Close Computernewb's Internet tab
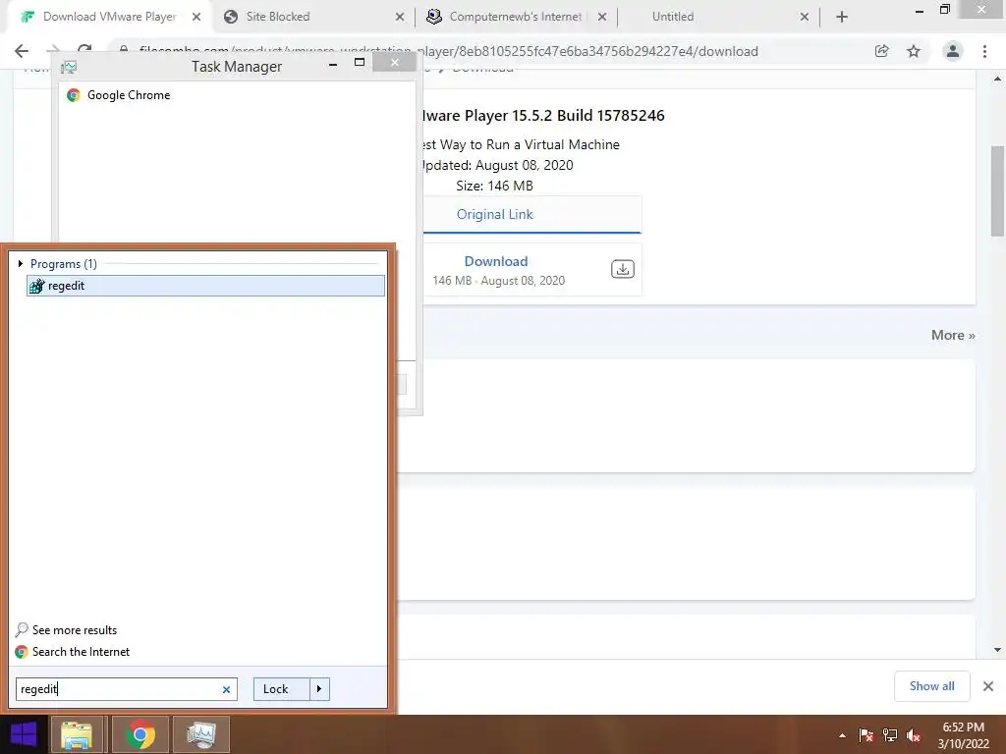 pyautogui.click(x=602, y=17)
